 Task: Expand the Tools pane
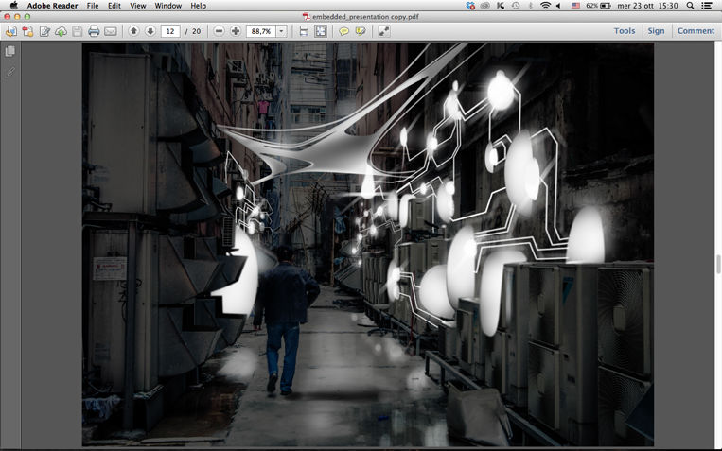pos(625,31)
